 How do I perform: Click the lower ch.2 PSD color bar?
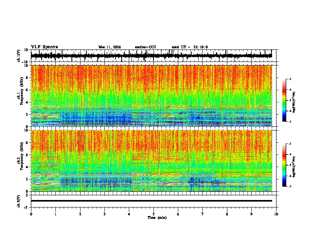284,165
